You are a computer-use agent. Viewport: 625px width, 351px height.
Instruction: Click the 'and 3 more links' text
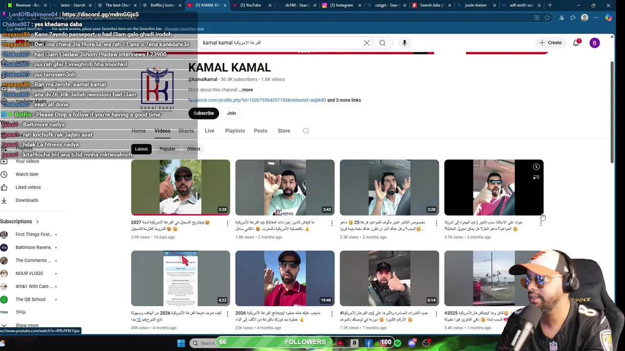coord(344,100)
